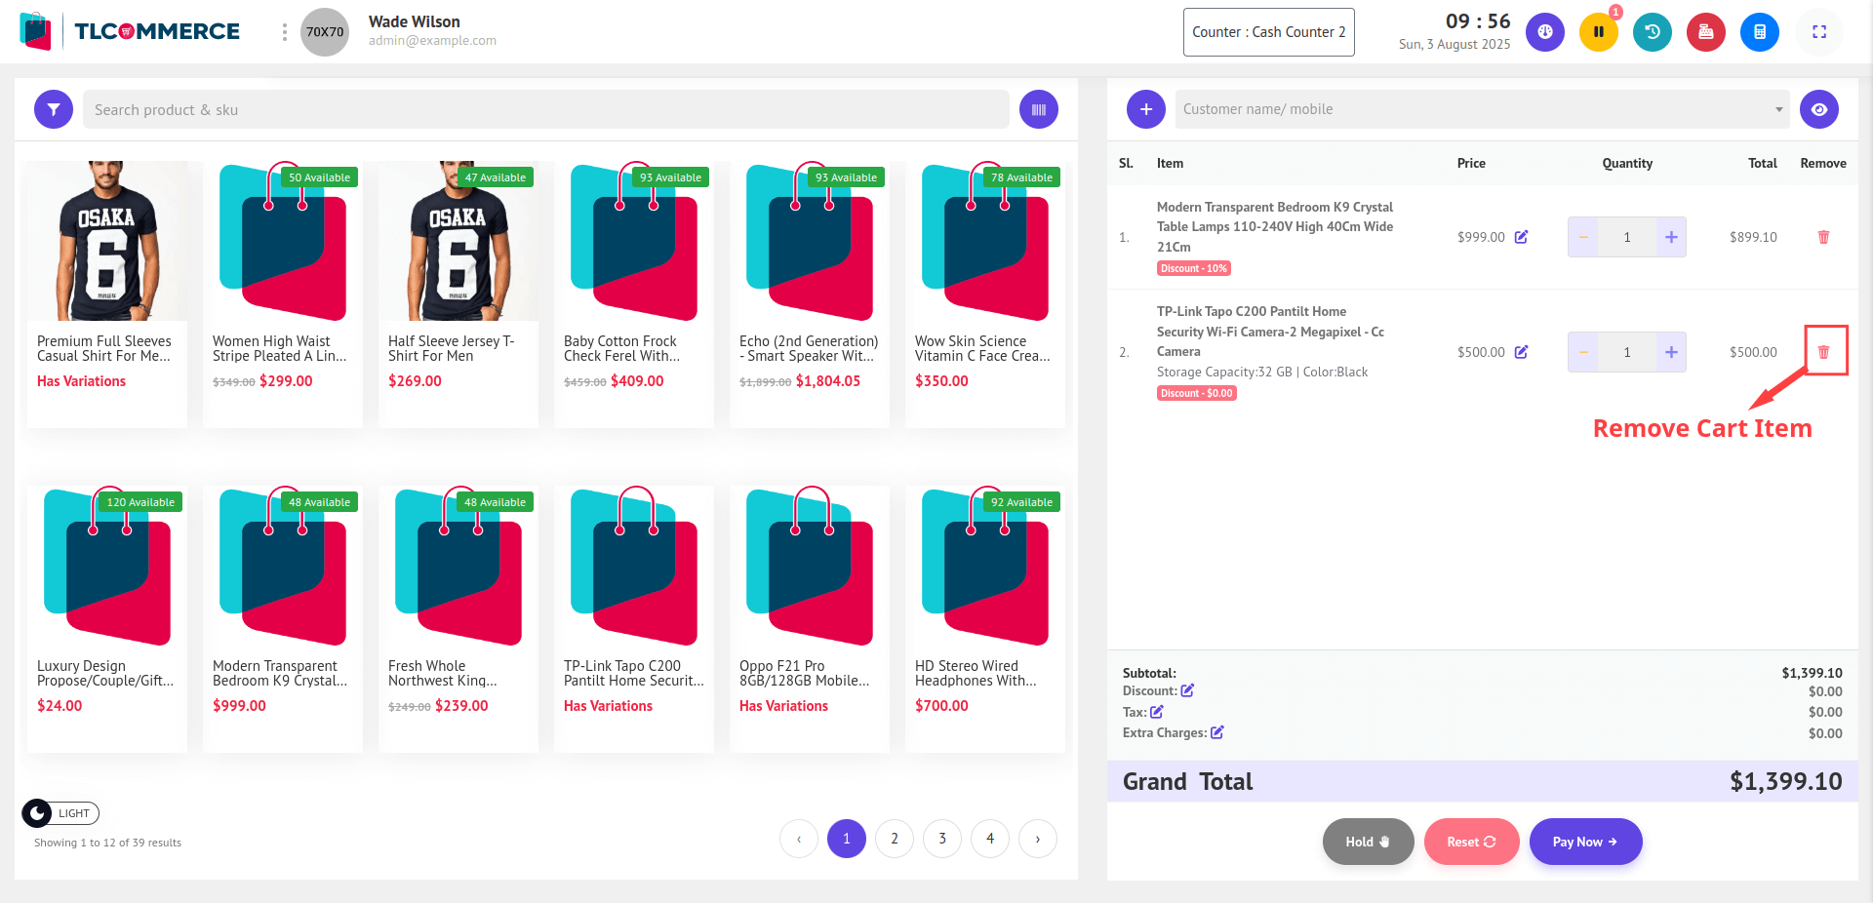1873x903 pixels.
Task: Click the barcode scanner icon beside search
Action: pyautogui.click(x=1038, y=109)
